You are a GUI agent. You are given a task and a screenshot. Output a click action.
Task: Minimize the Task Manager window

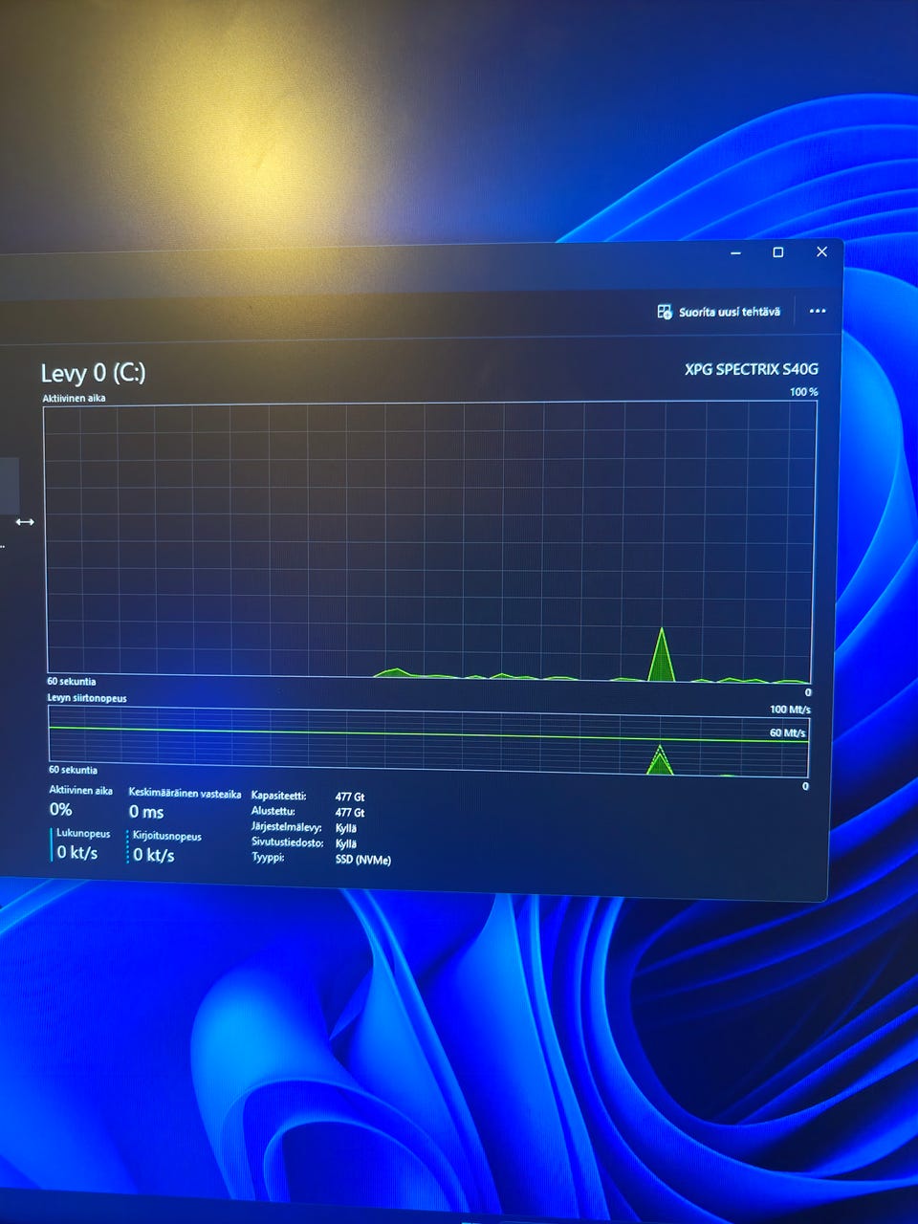[735, 253]
